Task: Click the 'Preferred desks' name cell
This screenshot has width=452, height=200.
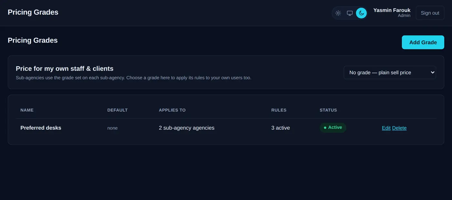Action: [x=41, y=128]
